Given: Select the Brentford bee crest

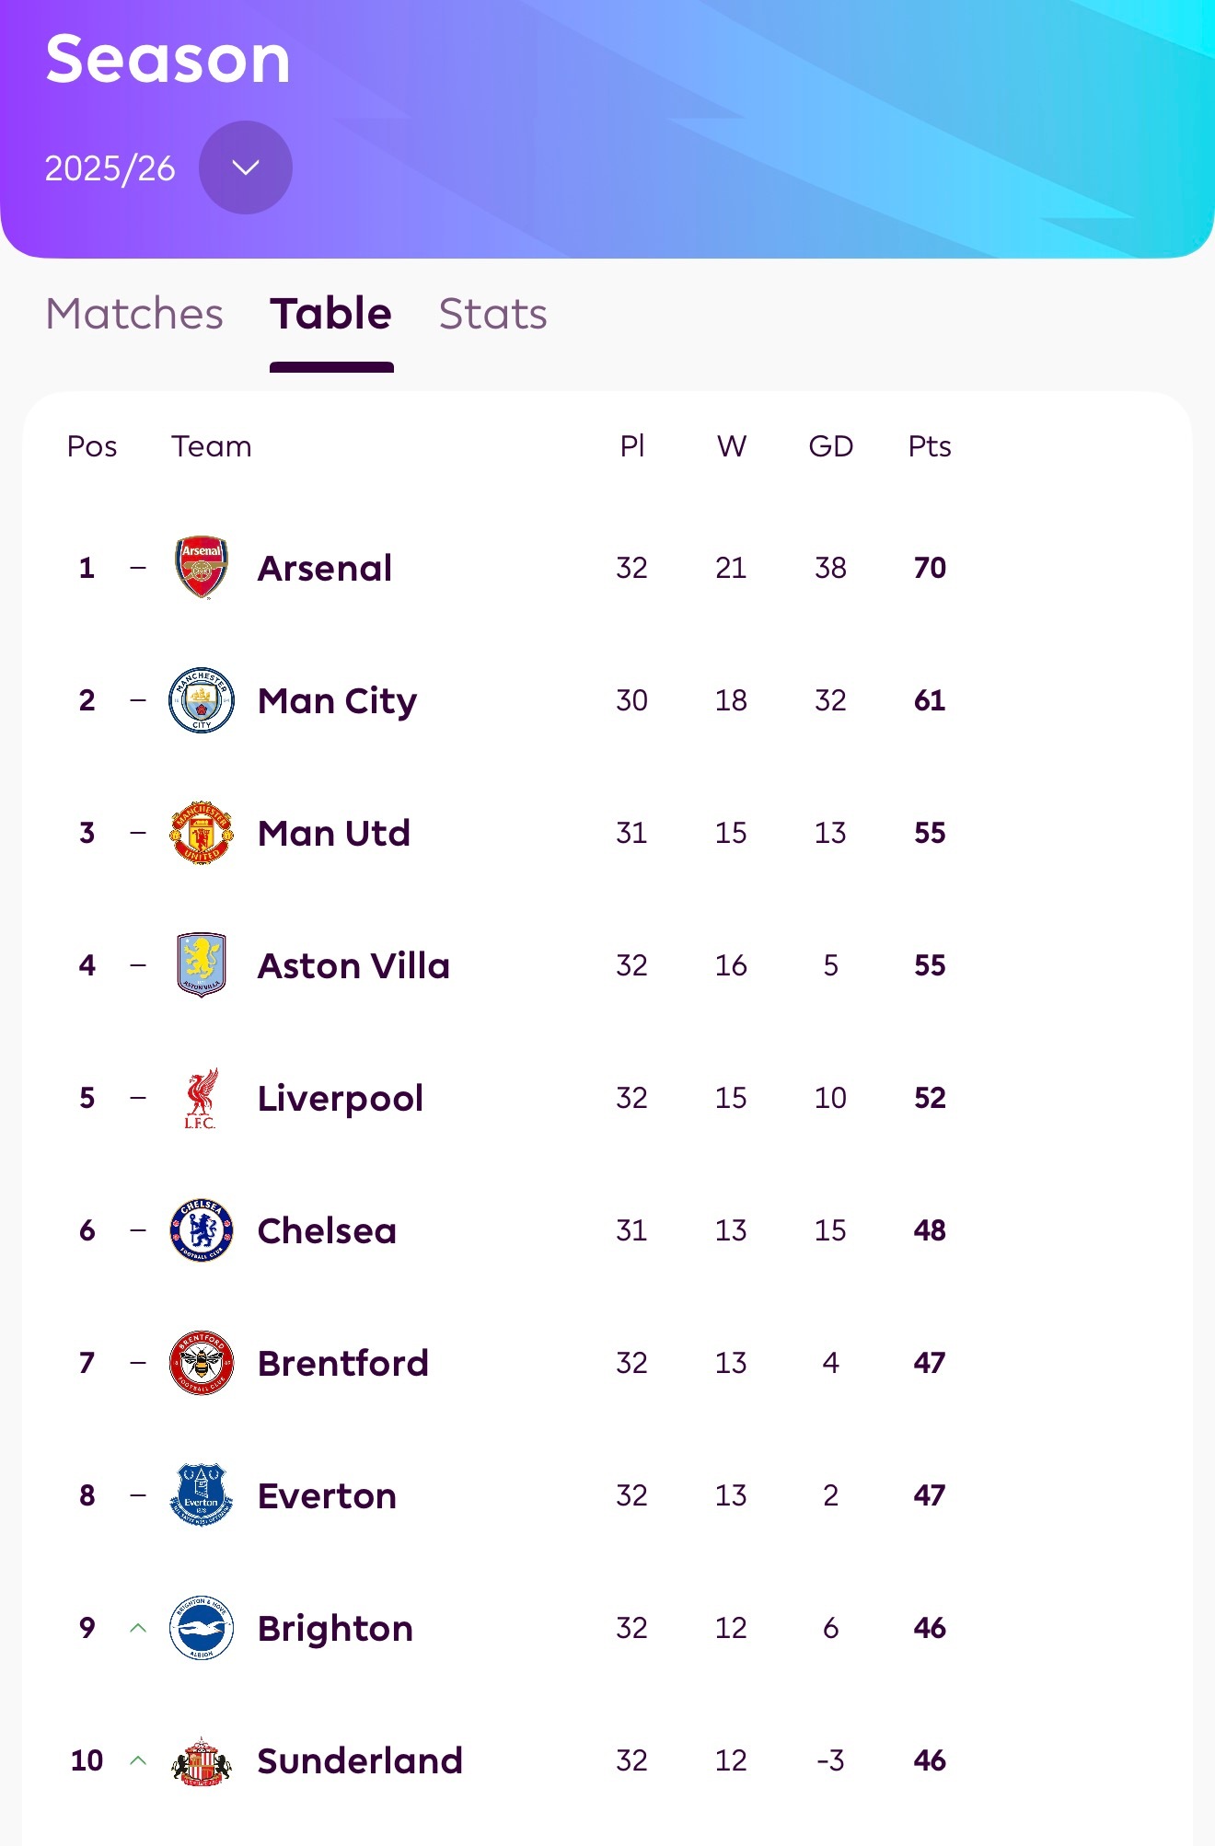Looking at the screenshot, I should (x=202, y=1363).
